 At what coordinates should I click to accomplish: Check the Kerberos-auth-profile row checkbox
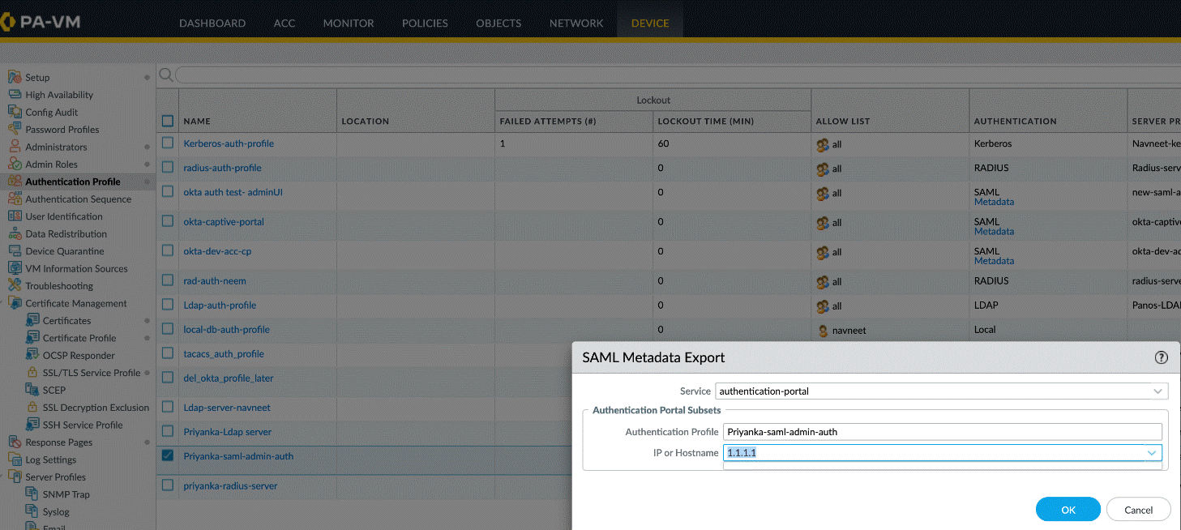click(x=167, y=143)
